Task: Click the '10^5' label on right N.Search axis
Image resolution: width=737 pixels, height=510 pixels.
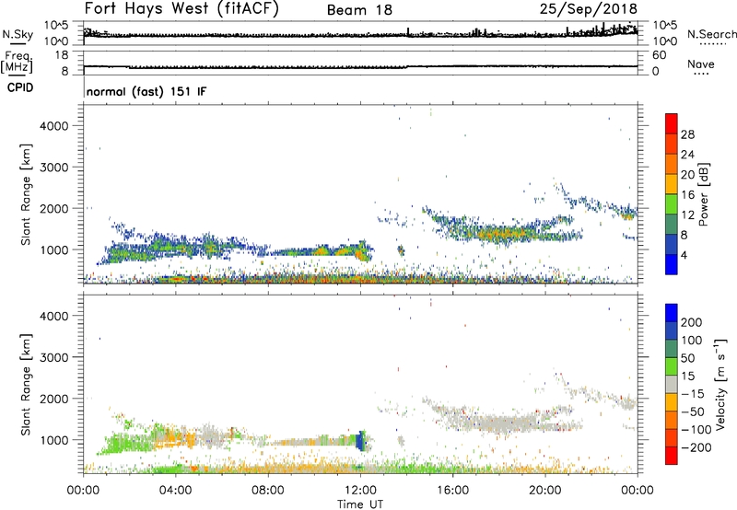Action: click(664, 26)
